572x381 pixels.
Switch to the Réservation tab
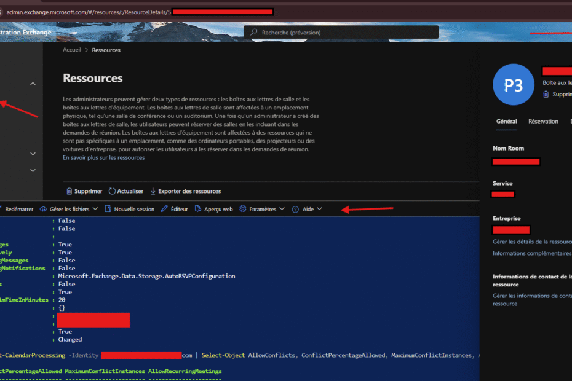(x=543, y=122)
